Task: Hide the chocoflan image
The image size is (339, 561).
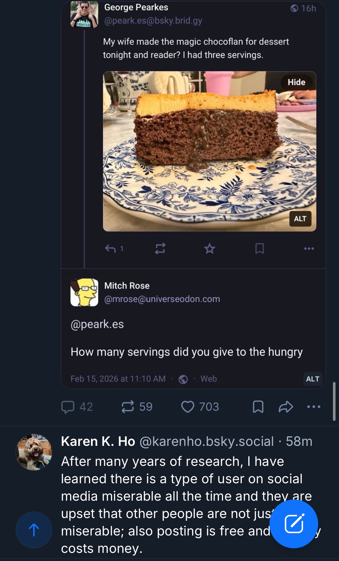Action: point(296,82)
